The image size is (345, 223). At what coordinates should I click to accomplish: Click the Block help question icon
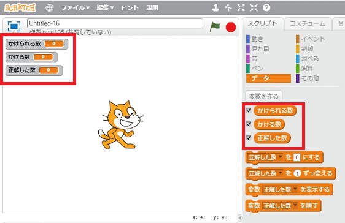point(266,8)
